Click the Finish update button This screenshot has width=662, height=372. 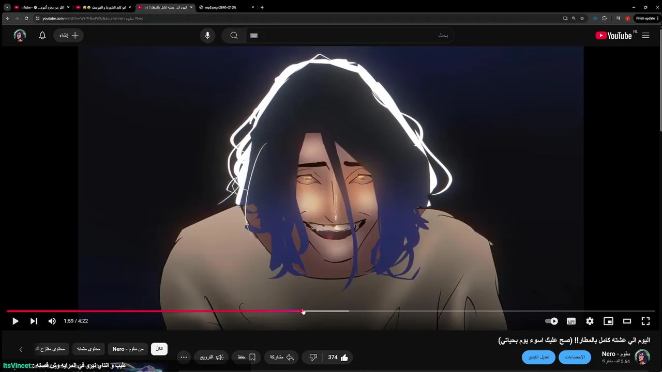(646, 18)
